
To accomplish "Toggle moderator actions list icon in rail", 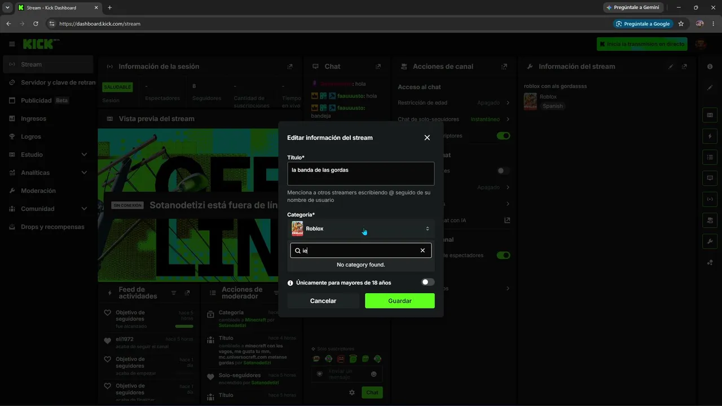I will (710, 157).
